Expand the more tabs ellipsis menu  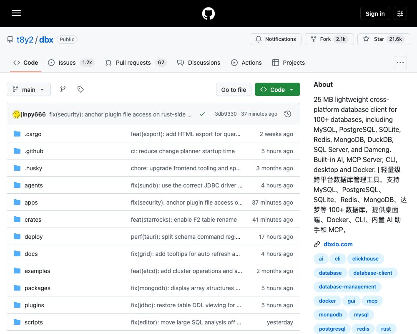(x=400, y=63)
